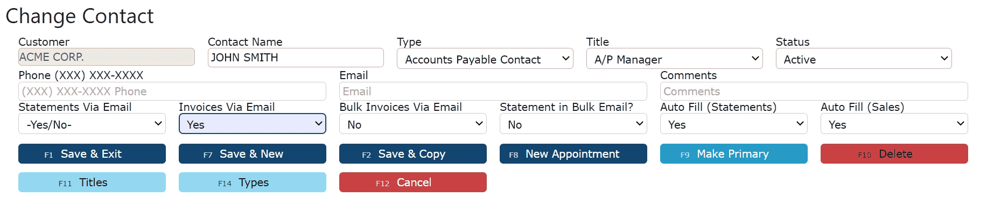987x197 pixels.
Task: Open a New Appointment
Action: (x=573, y=153)
